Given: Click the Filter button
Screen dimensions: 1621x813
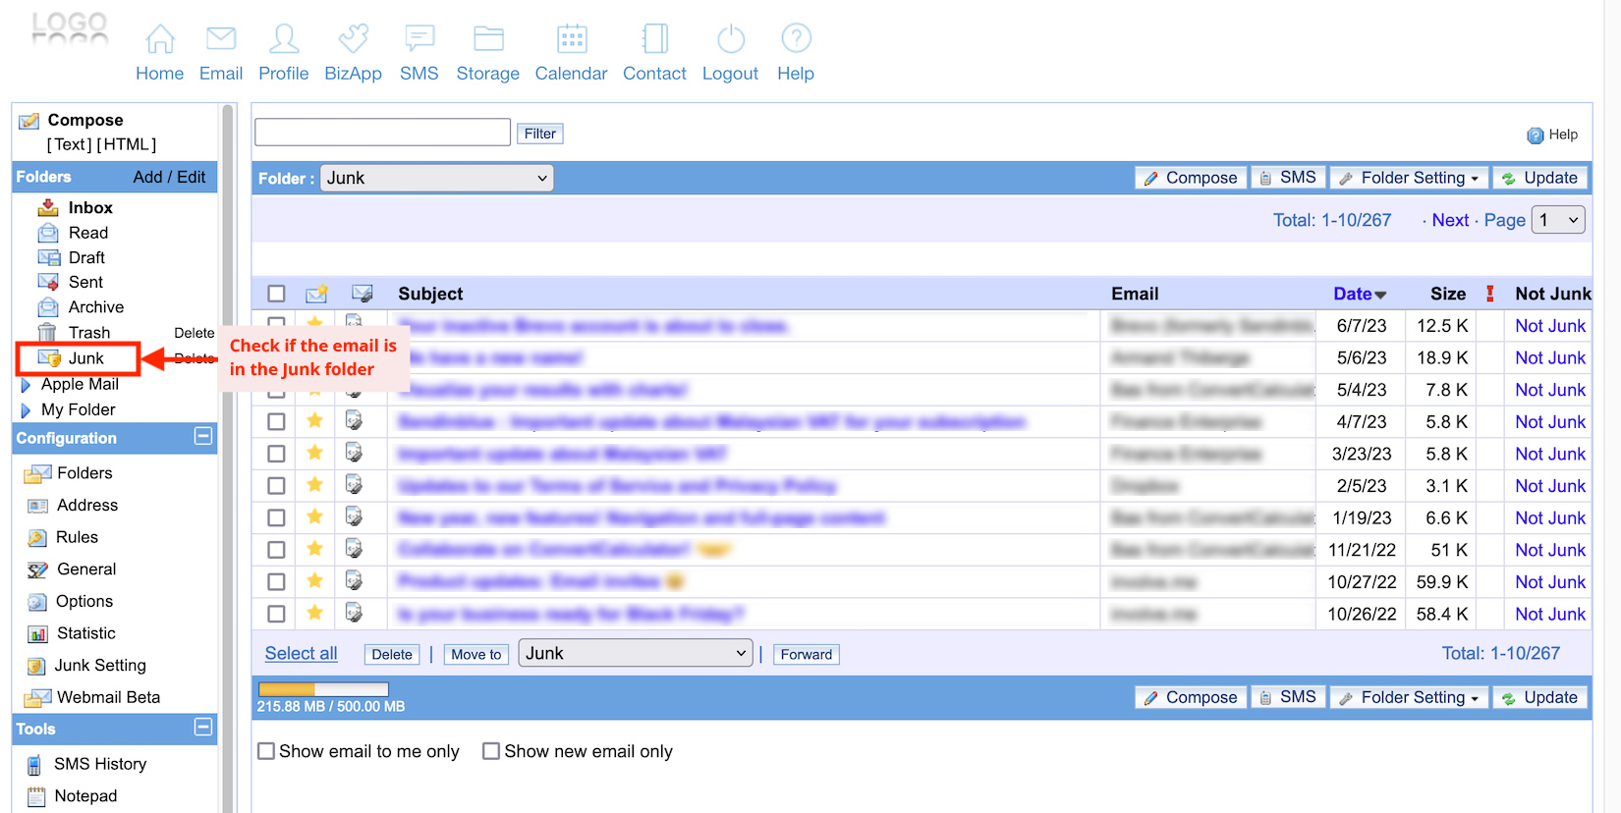Looking at the screenshot, I should click(x=539, y=134).
